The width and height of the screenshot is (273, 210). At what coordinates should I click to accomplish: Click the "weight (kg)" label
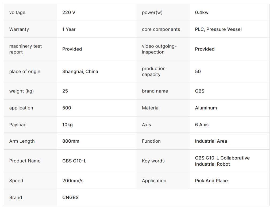[x=21, y=91]
